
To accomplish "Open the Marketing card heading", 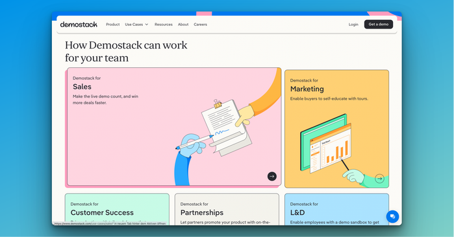I will [x=307, y=89].
